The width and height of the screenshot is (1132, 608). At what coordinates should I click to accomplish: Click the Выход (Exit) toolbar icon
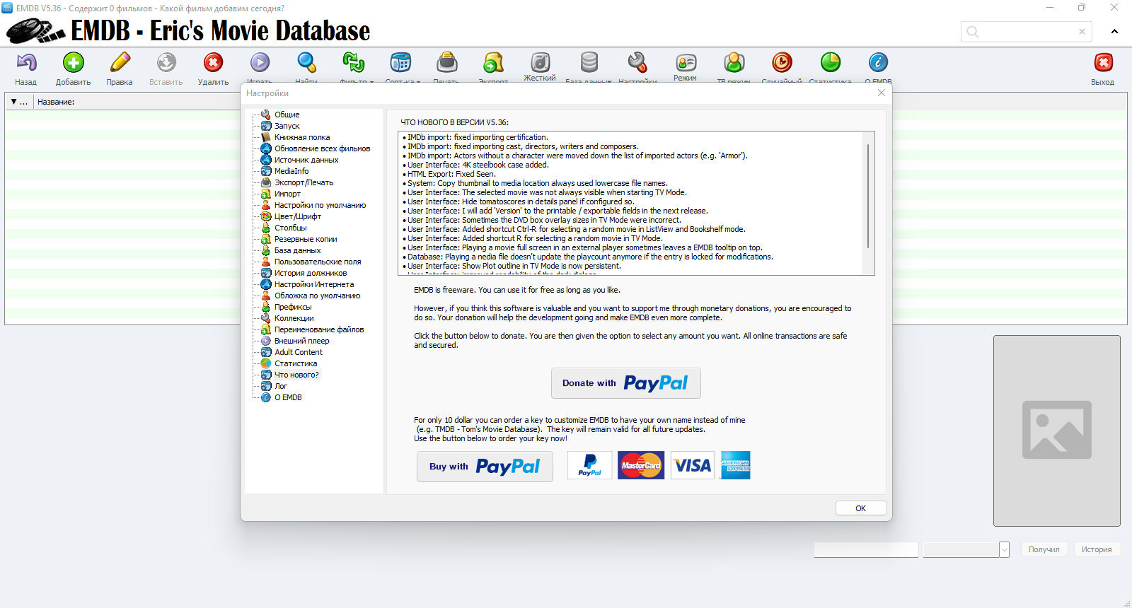tap(1103, 63)
